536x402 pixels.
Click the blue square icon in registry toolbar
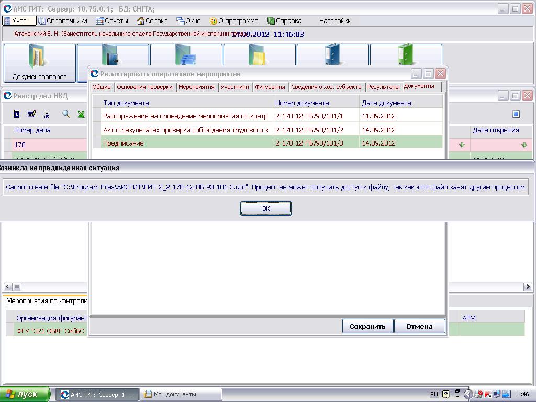click(x=516, y=114)
